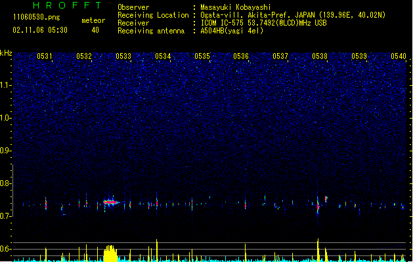Screen dimensions: 413x262
Task: Click the tall yellow amplitude spike at 0534
Action: click(157, 250)
